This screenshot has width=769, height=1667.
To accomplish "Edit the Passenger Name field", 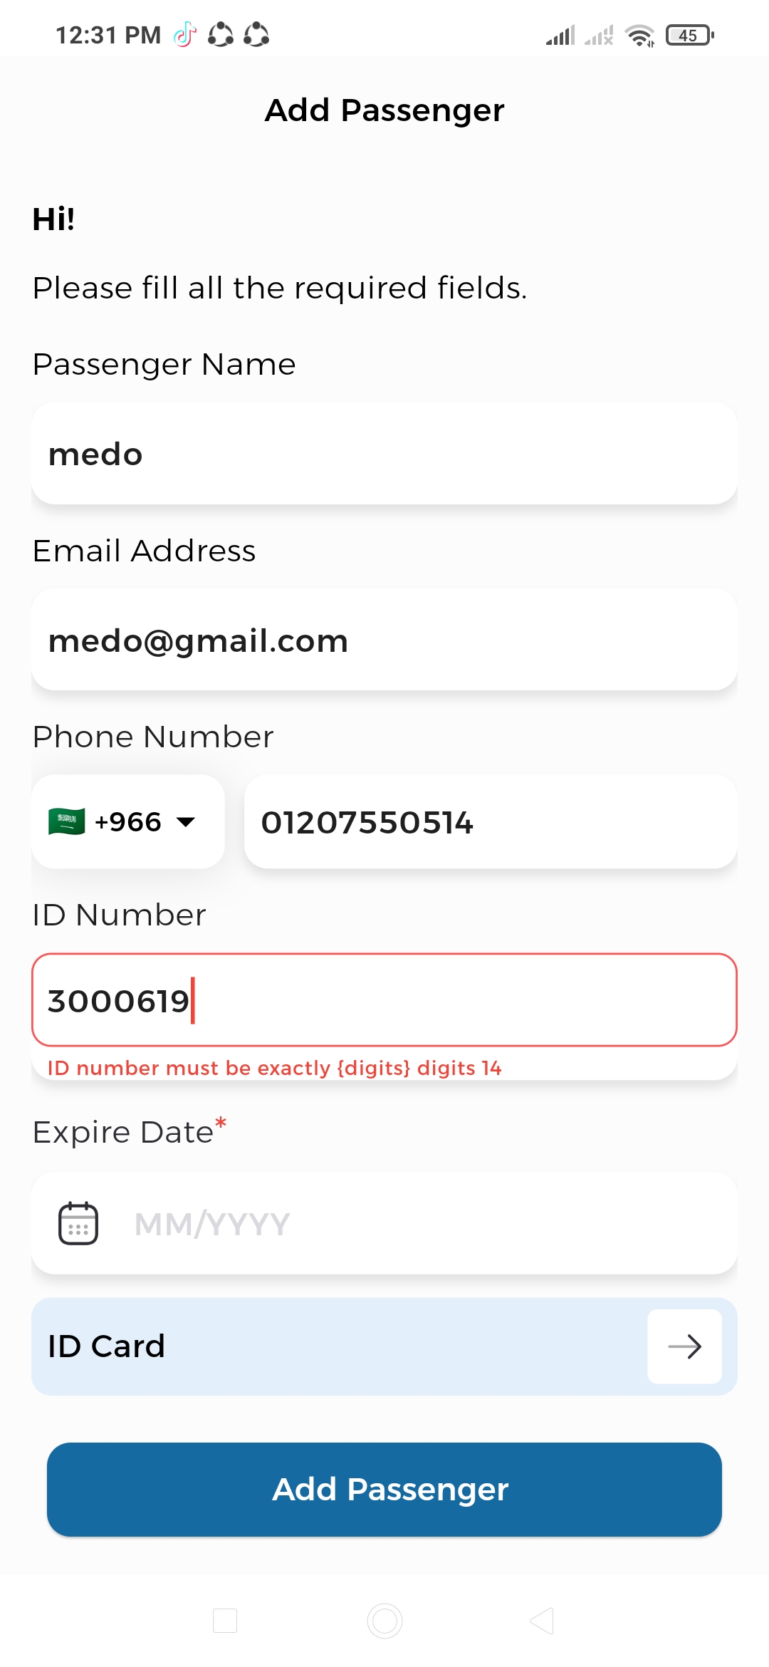I will pos(384,455).
